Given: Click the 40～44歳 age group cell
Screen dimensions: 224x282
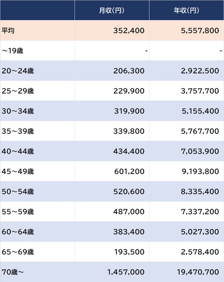Looking at the screenshot, I should coord(18,151).
